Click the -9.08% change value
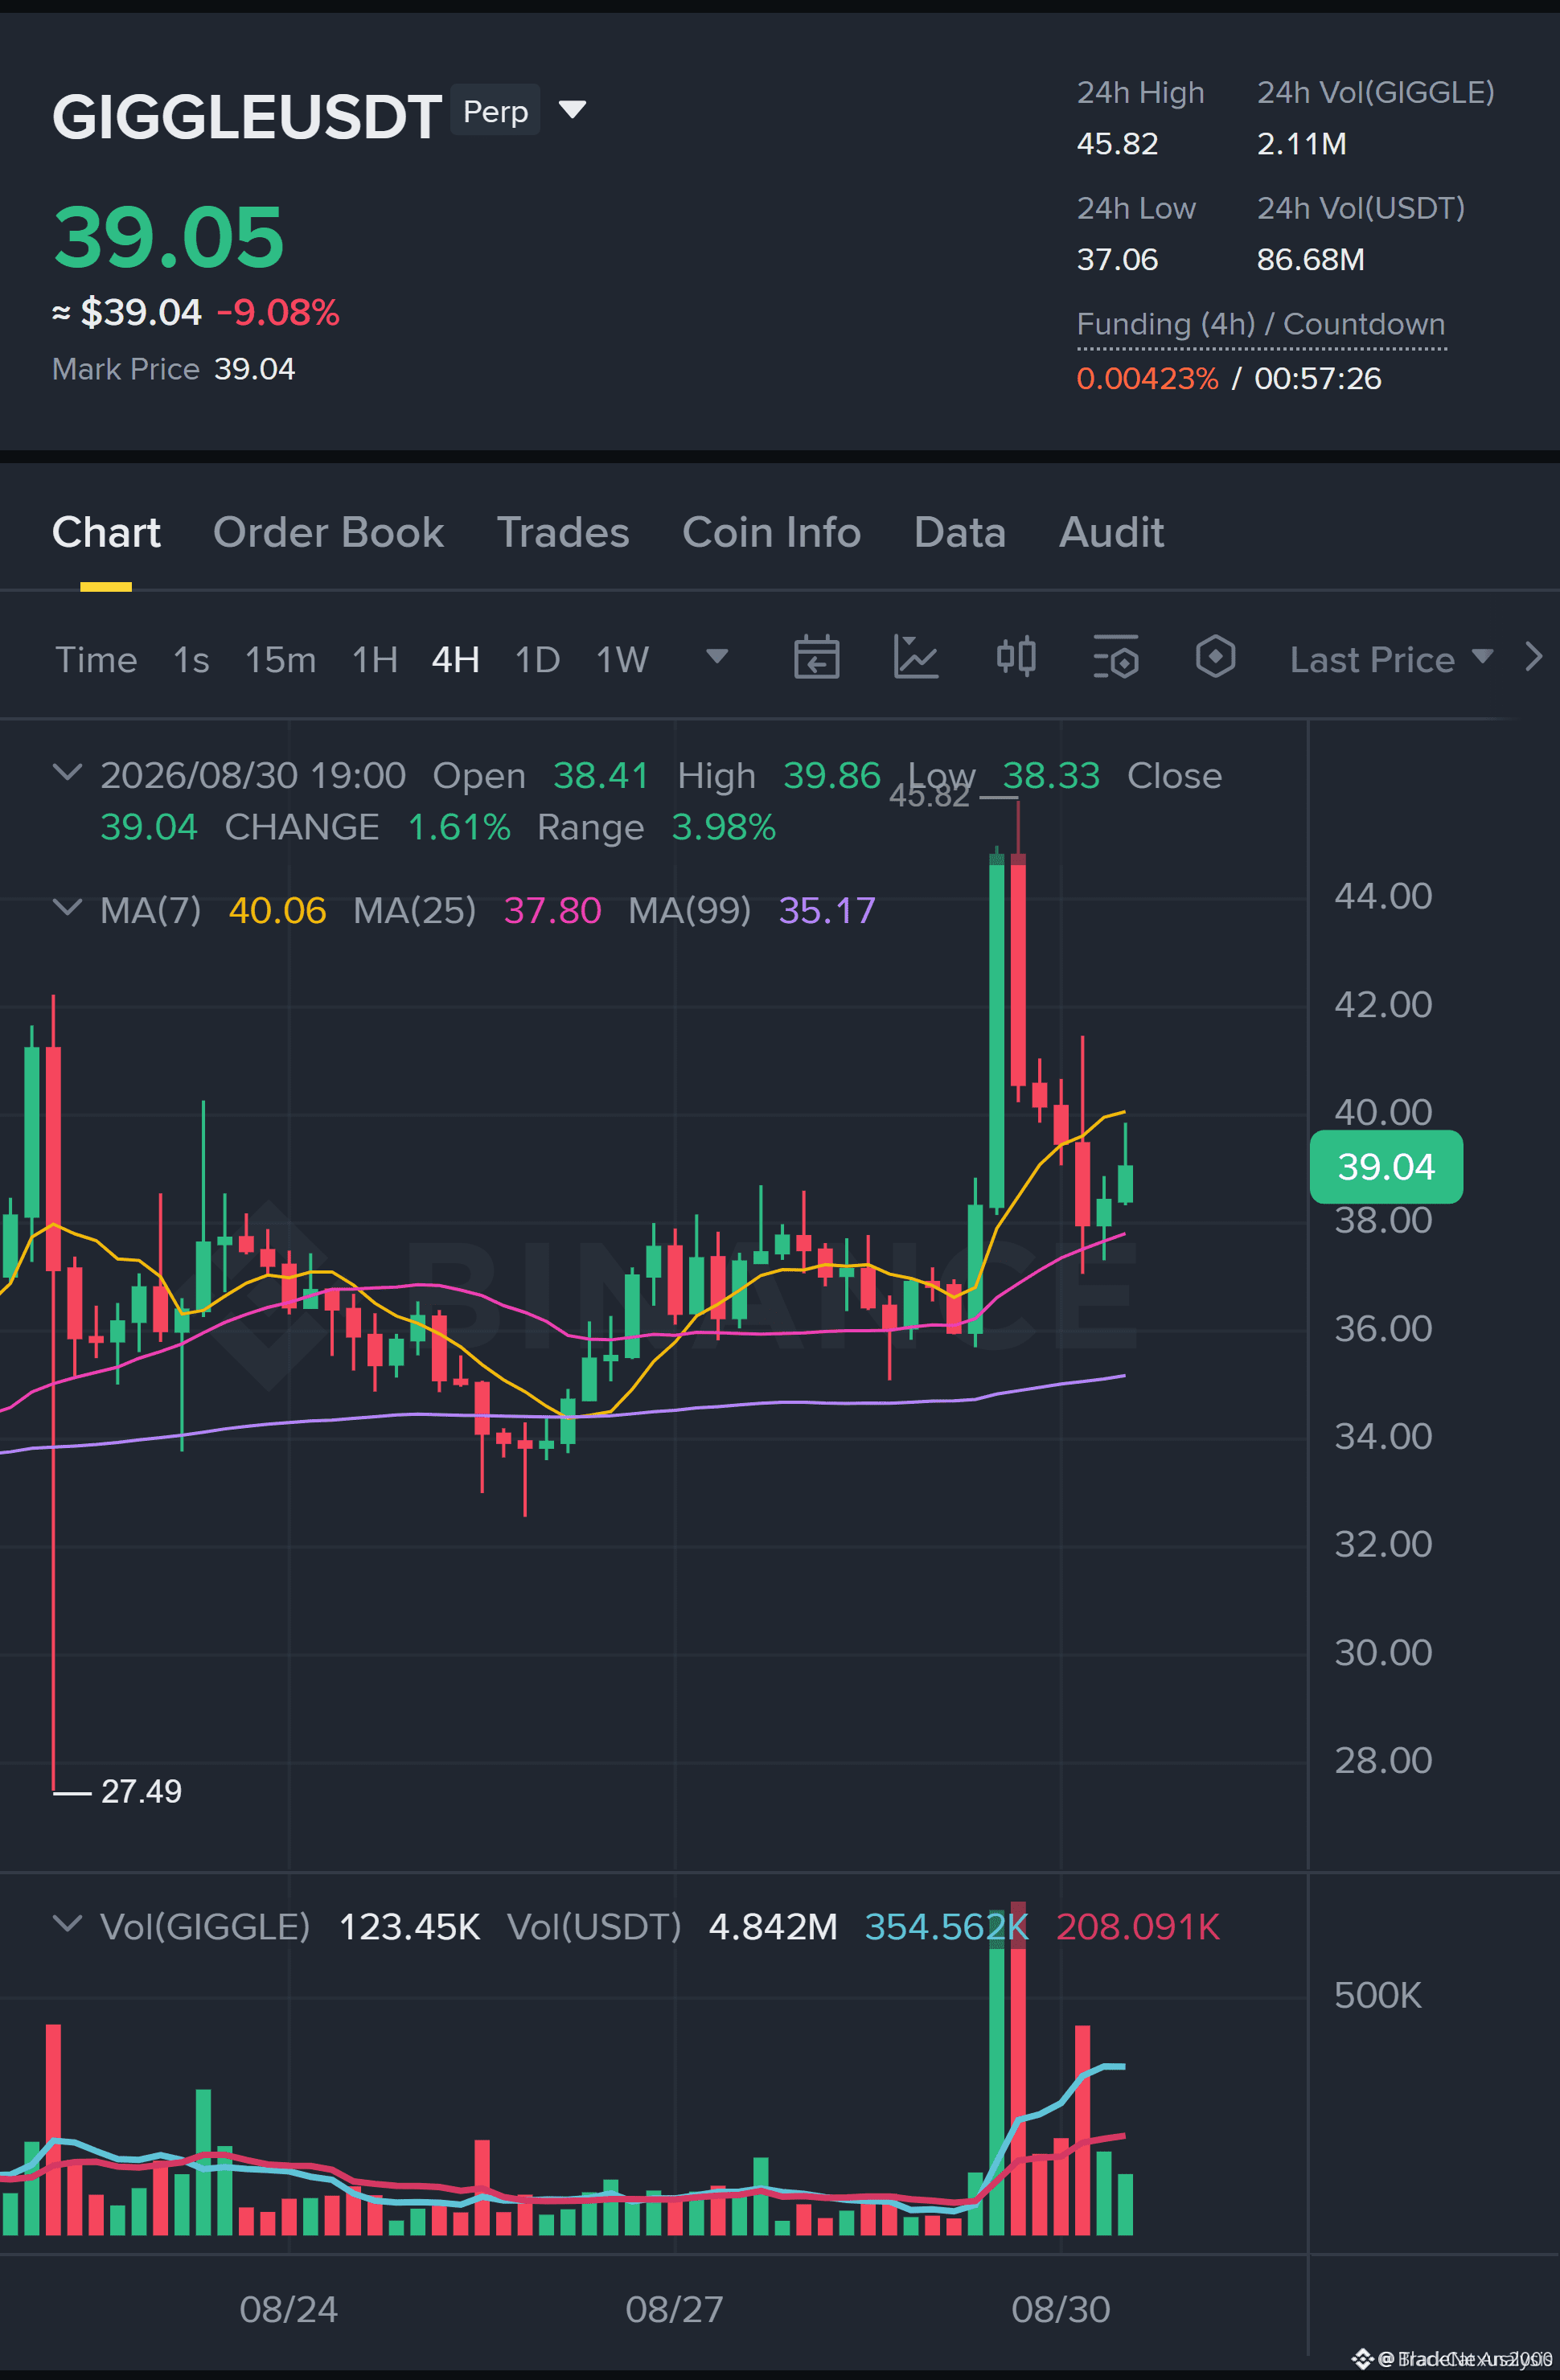1560x2380 pixels. click(278, 312)
